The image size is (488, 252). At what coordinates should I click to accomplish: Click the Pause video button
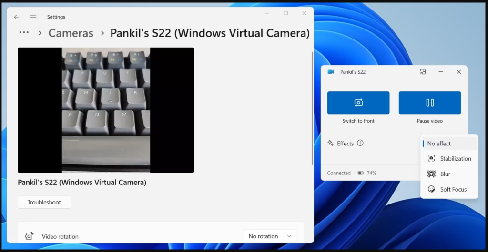pyautogui.click(x=430, y=103)
